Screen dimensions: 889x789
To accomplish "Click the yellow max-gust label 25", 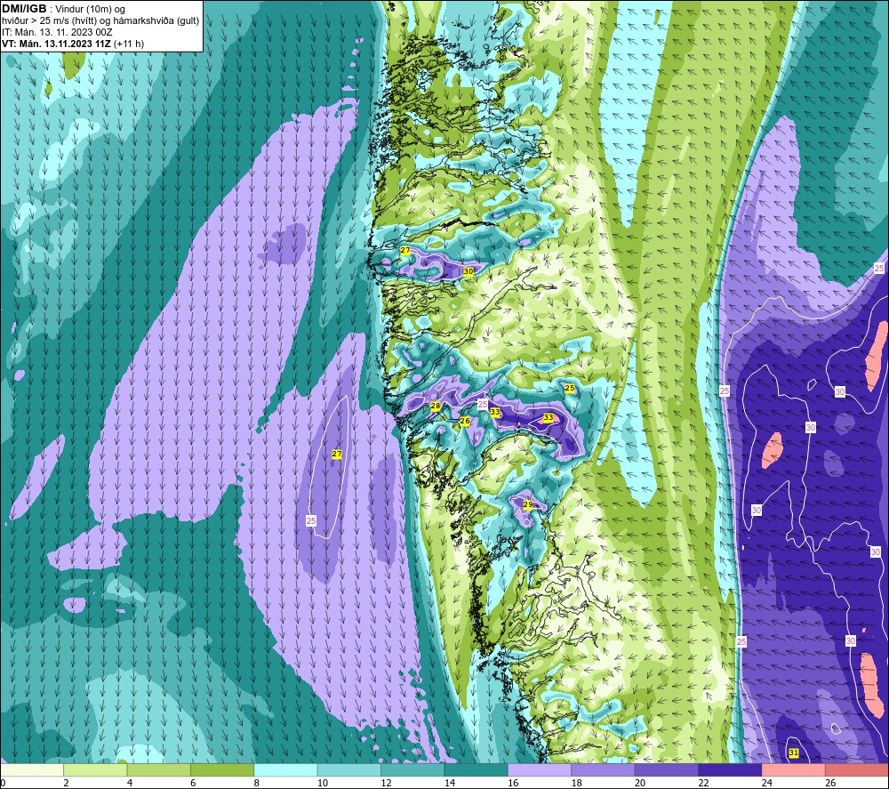I will coord(570,388).
